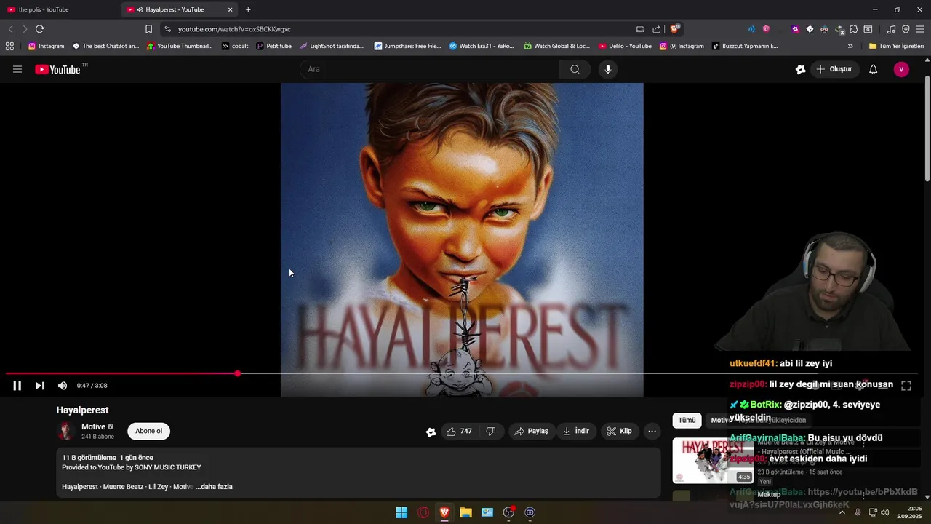
Task: Mute the video player volume
Action: (62, 386)
